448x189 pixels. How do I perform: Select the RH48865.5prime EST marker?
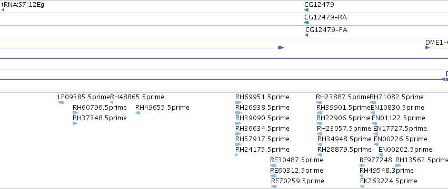click(x=112, y=102)
